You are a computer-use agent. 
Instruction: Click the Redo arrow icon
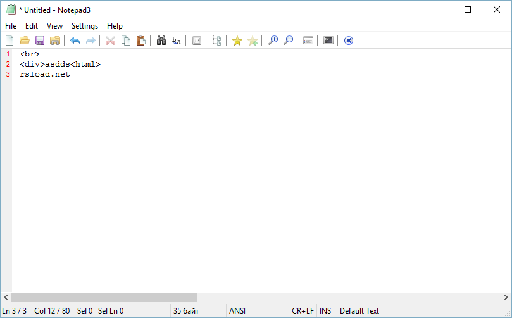(91, 41)
